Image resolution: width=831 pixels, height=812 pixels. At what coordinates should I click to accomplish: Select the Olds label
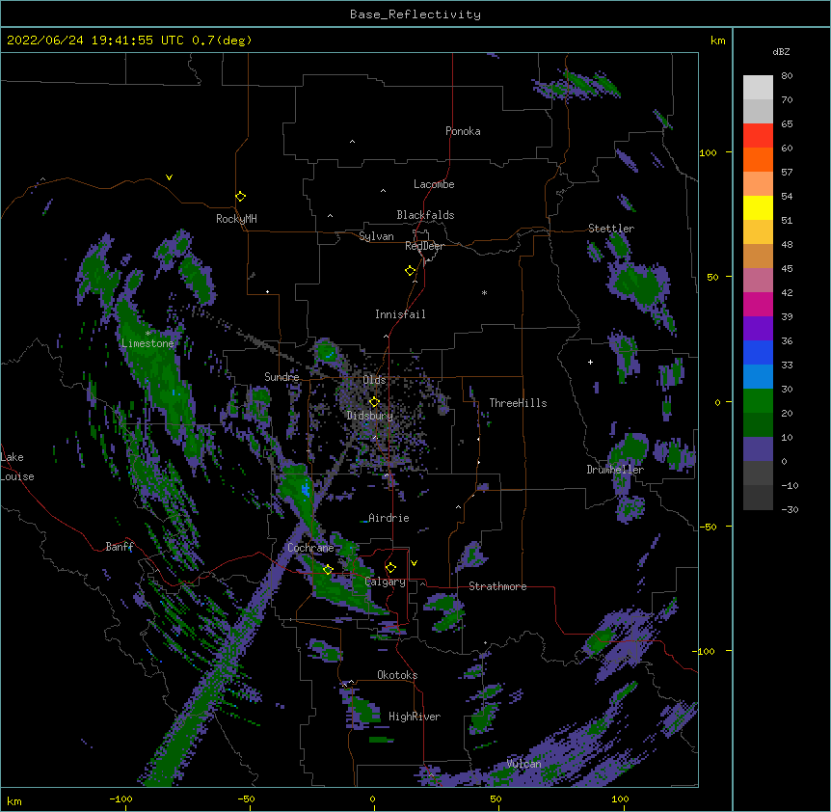[374, 380]
